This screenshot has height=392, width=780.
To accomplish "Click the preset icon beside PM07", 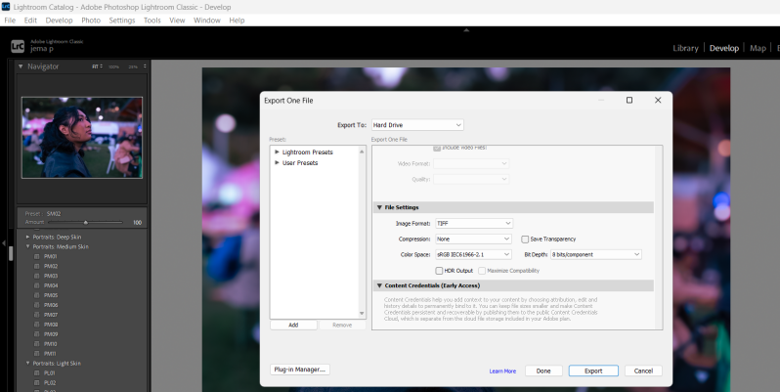I will coord(37,315).
